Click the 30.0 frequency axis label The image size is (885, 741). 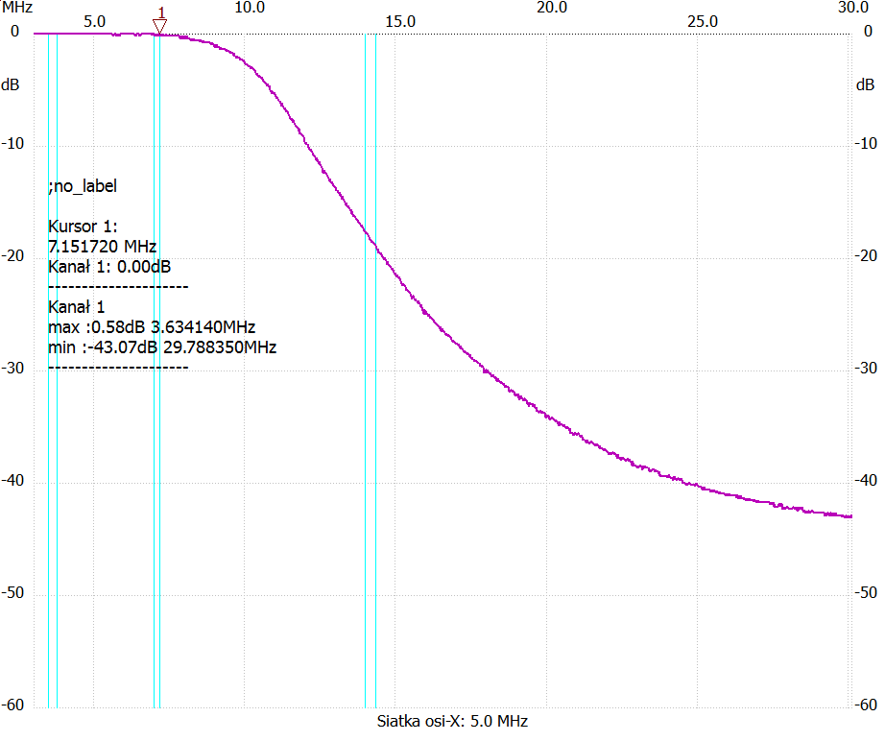tap(851, 8)
